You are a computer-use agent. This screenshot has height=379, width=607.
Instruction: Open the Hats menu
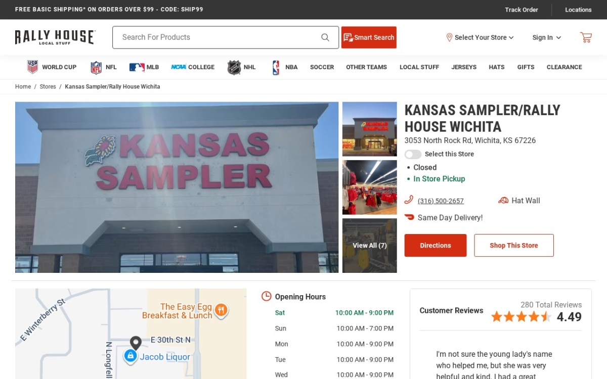496,67
